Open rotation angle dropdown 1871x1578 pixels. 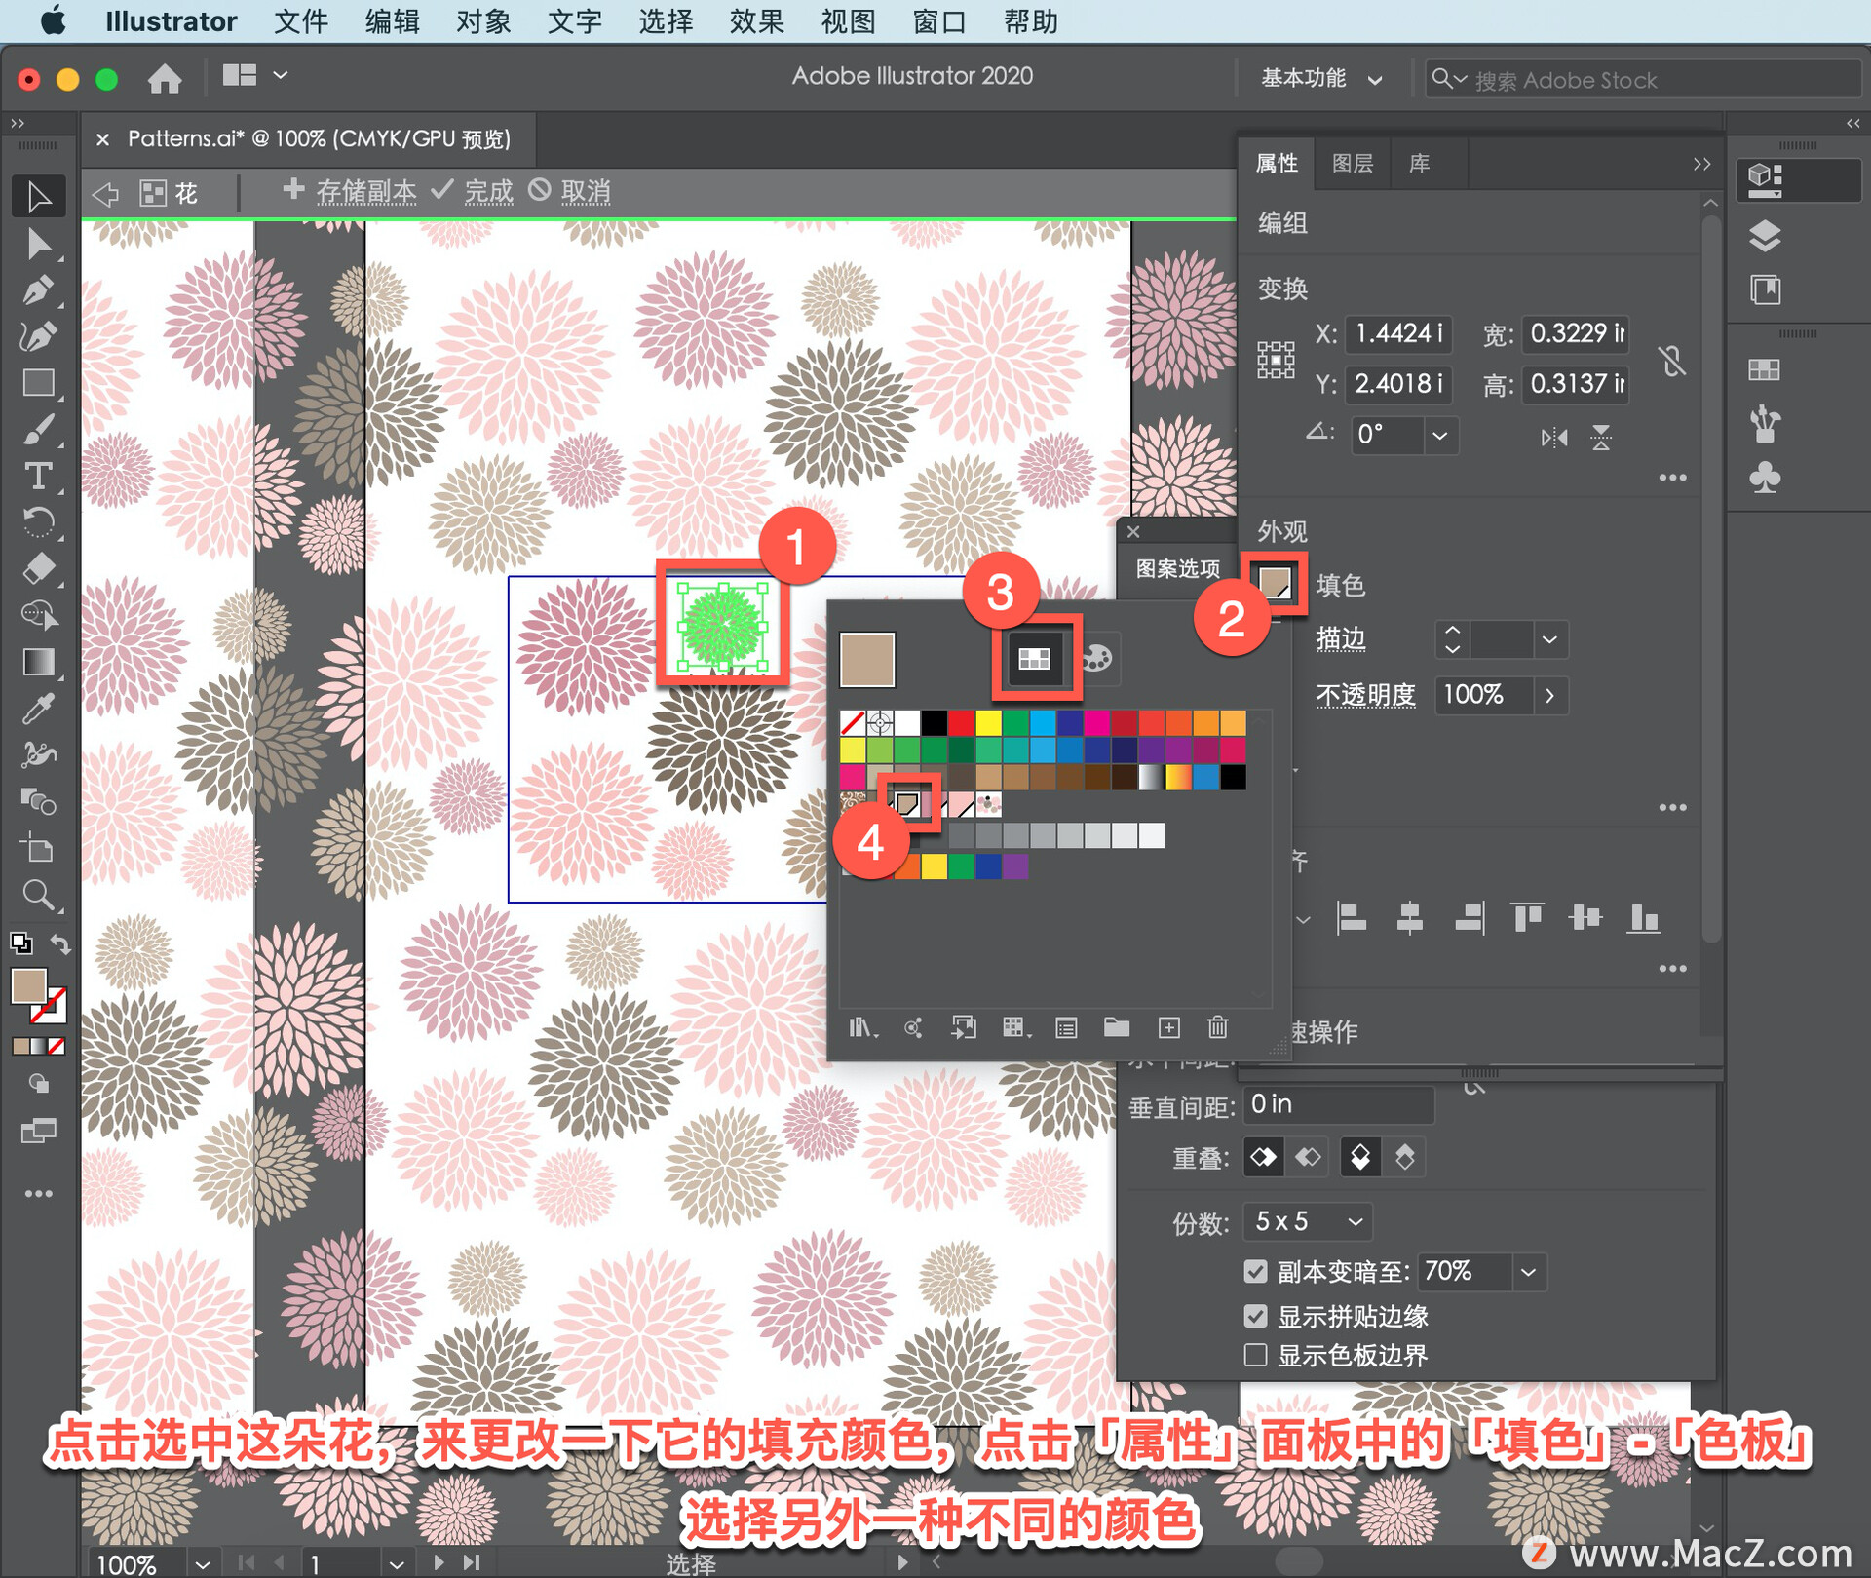tap(1440, 435)
